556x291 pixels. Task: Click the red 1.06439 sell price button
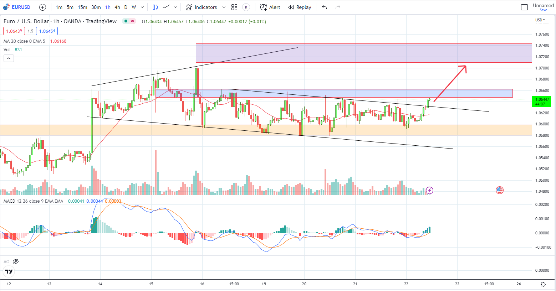coord(14,31)
